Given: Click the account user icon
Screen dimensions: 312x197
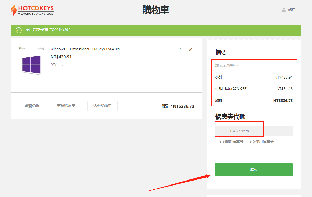Looking at the screenshot, I should (x=284, y=10).
